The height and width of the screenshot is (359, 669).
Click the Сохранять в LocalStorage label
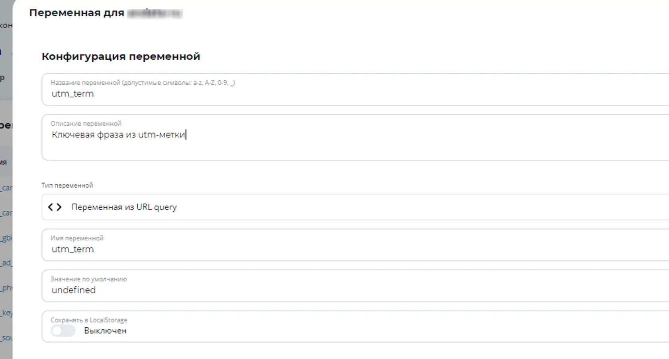[89, 320]
